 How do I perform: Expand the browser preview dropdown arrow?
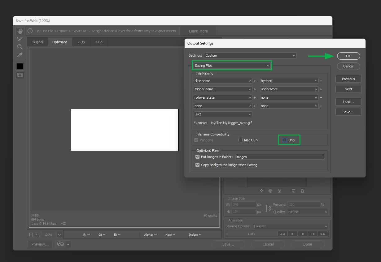[68, 244]
